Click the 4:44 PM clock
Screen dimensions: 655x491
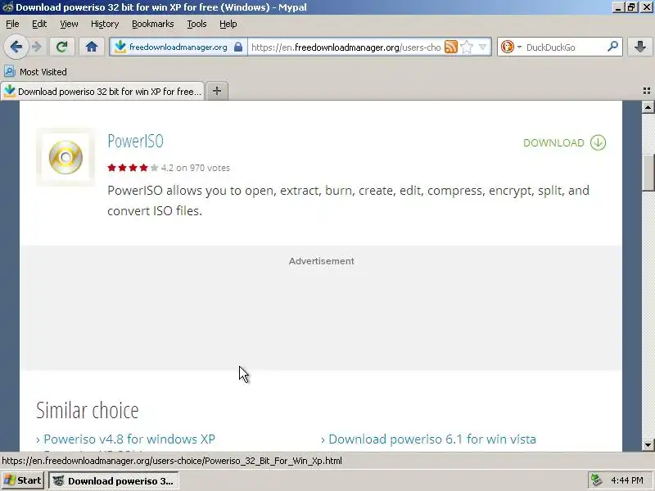[x=626, y=480]
